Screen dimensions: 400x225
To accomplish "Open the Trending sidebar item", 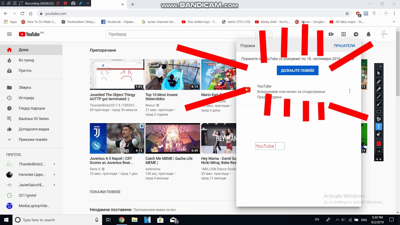I will [x=31, y=60].
